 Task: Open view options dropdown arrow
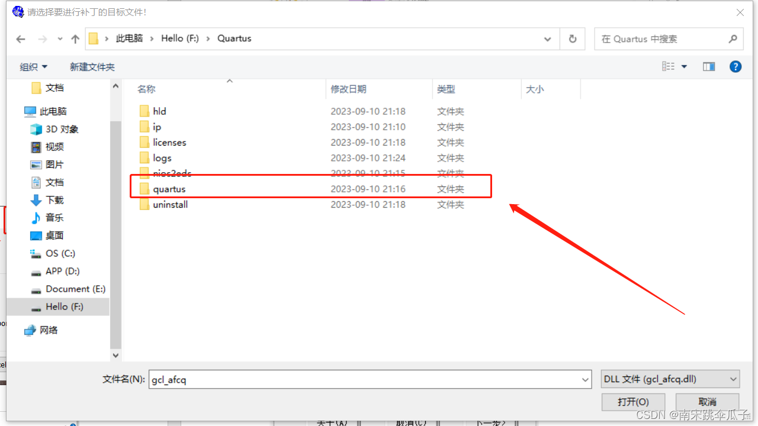point(684,67)
